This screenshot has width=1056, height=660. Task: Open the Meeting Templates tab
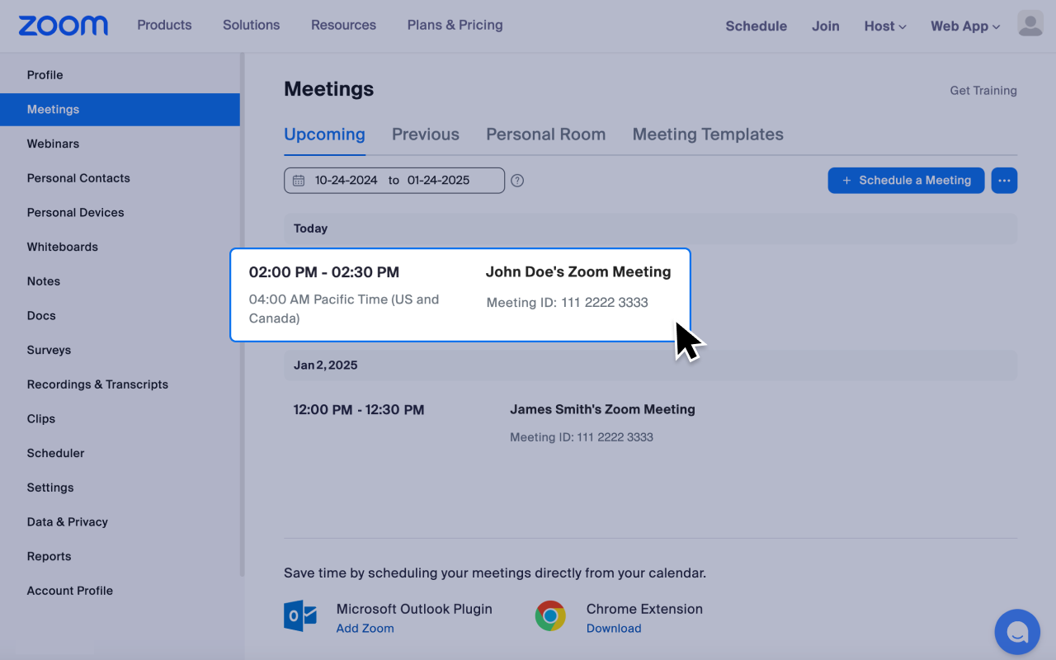tap(707, 134)
